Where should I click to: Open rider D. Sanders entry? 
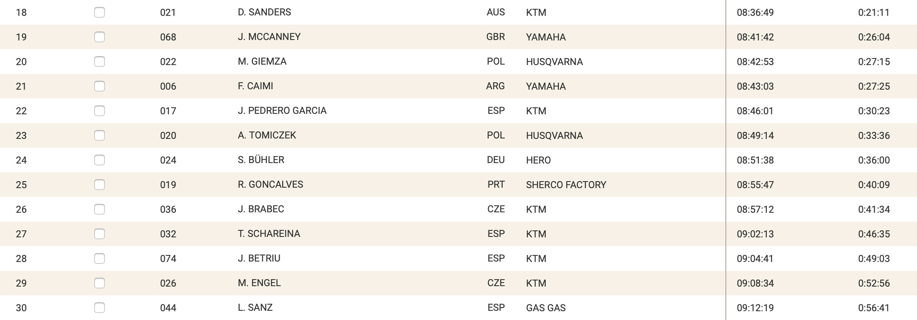[x=264, y=12]
